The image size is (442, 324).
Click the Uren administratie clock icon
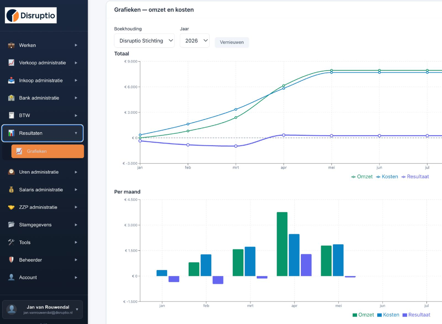click(11, 172)
